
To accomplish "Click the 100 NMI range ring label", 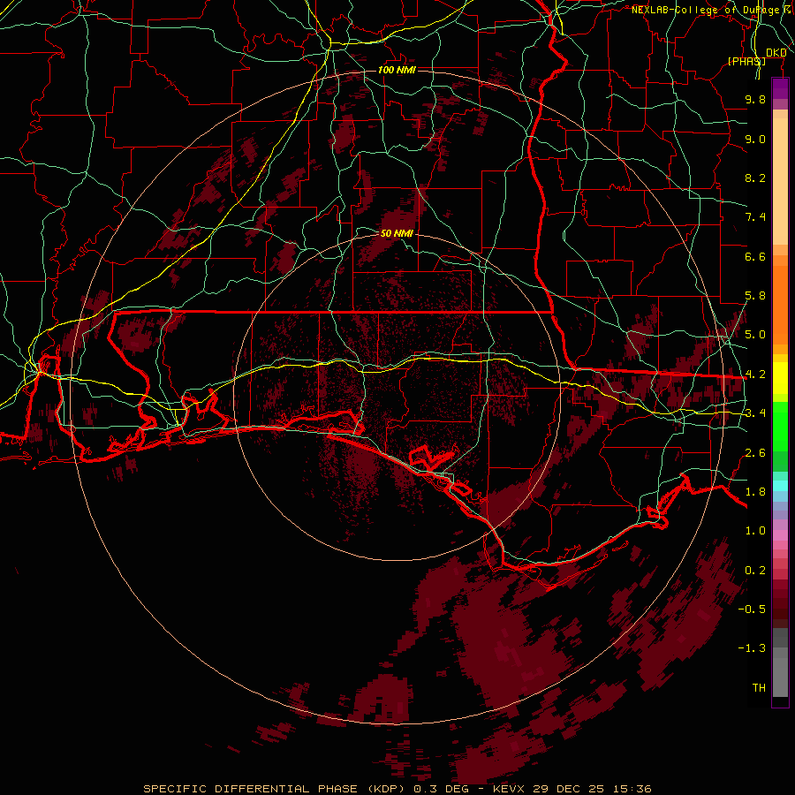I will [x=397, y=70].
